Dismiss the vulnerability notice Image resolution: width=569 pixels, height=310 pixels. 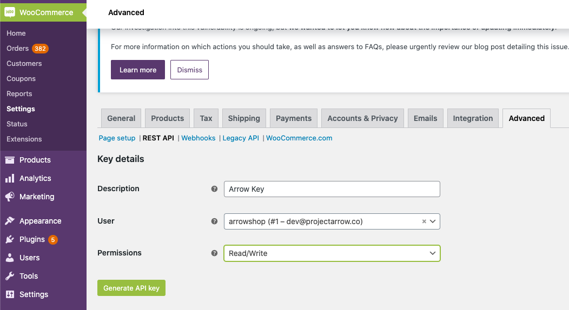[189, 70]
